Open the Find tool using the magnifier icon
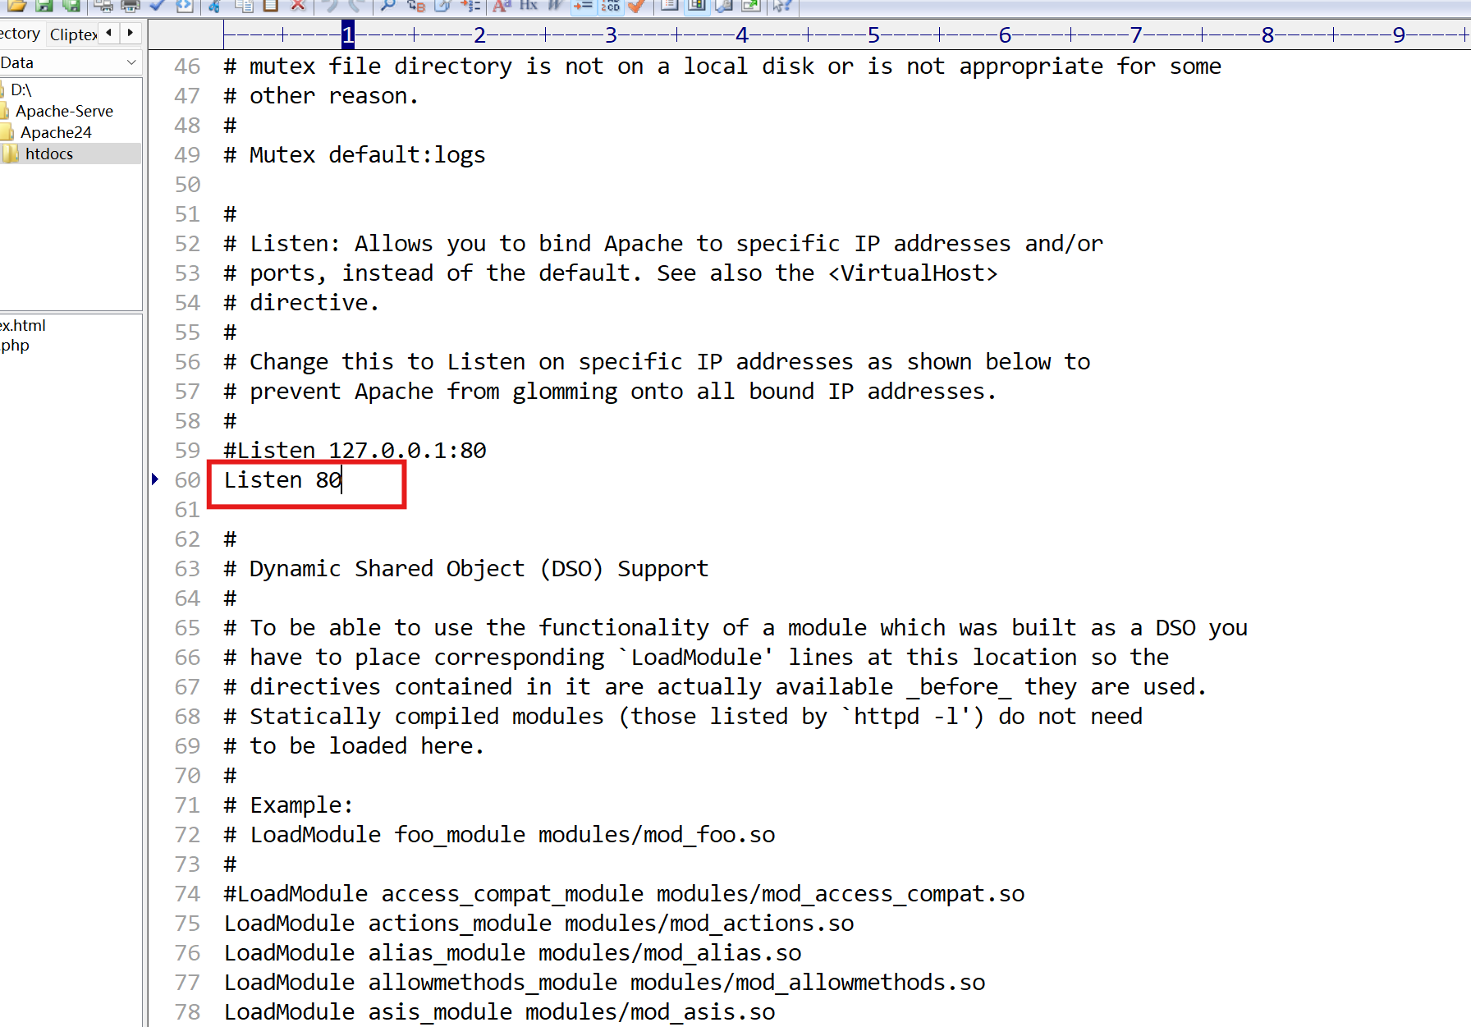Viewport: 1471px width, 1027px height. pos(387,7)
